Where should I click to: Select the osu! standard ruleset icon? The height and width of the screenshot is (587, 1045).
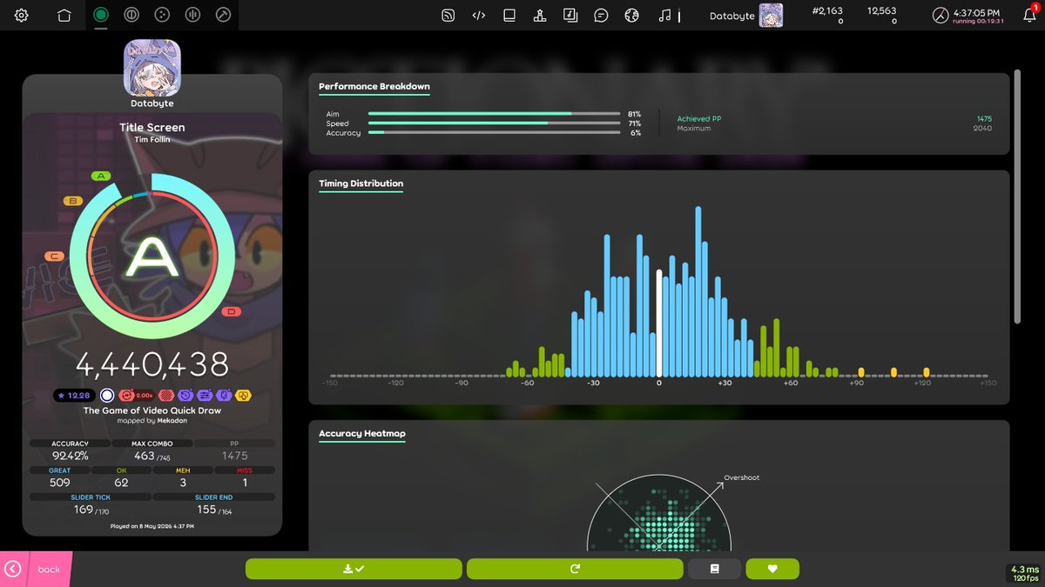[x=101, y=15]
